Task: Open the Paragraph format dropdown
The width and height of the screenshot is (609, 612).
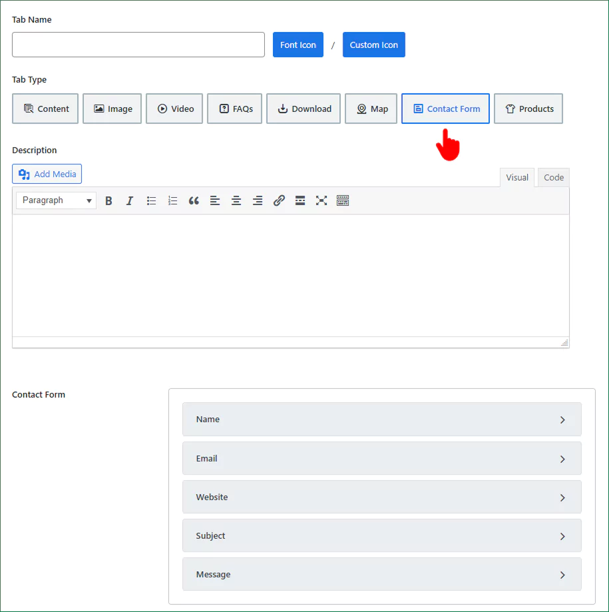Action: (56, 200)
